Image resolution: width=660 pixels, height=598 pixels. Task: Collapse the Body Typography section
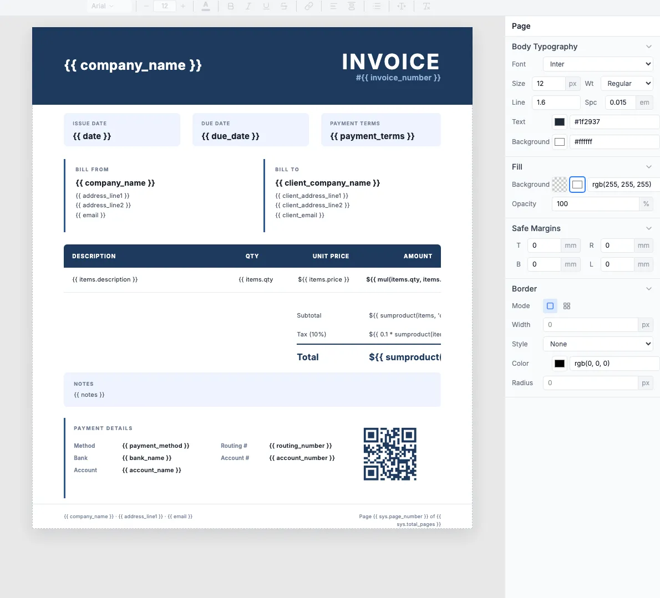click(648, 47)
